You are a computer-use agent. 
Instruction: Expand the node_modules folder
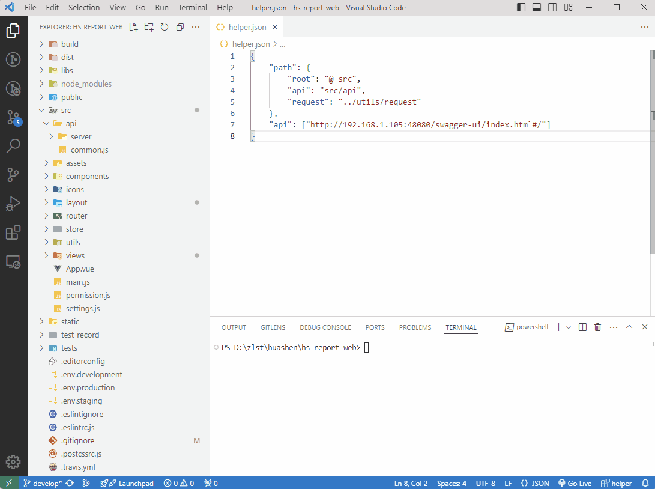[118, 84]
